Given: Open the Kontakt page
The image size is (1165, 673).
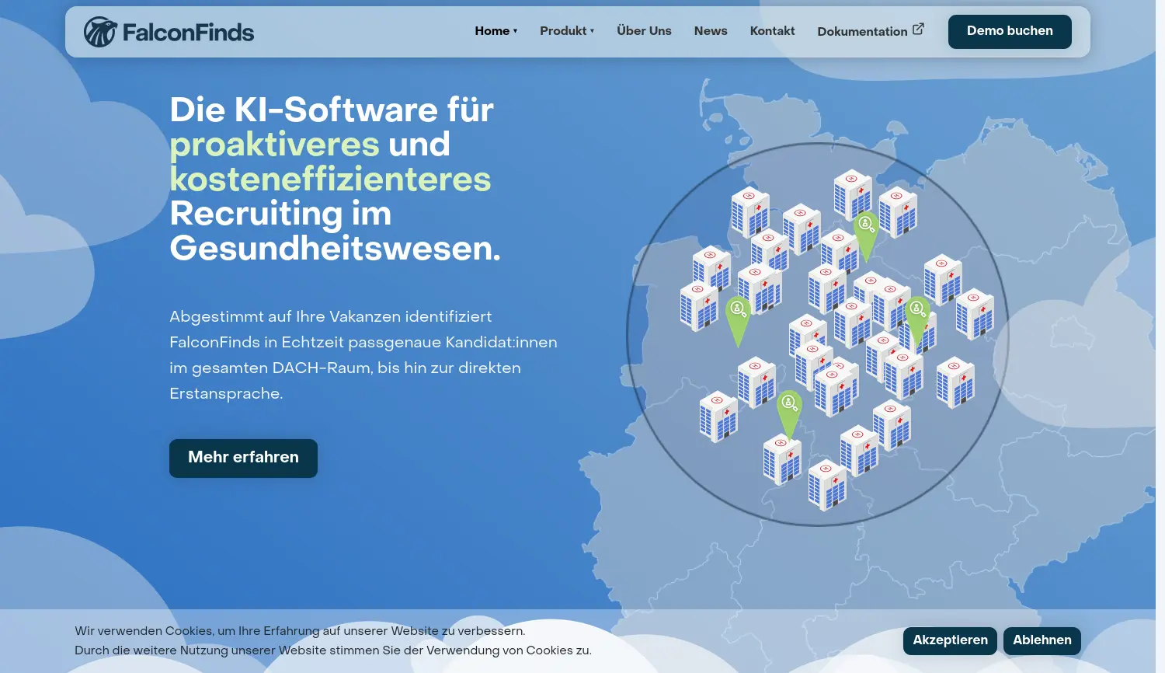Looking at the screenshot, I should pyautogui.click(x=772, y=31).
